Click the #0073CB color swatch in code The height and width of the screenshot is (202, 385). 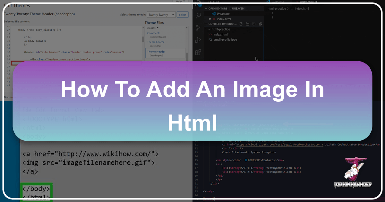[x=246, y=160]
